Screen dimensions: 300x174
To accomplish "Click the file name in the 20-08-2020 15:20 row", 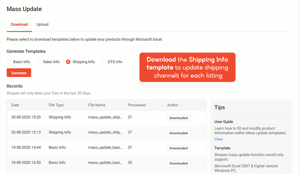I will point(105,117).
